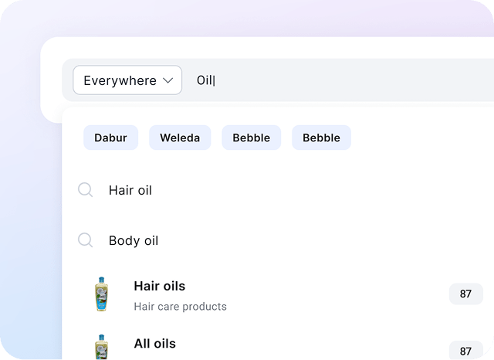Choose the Bebble chip right after Weleda
This screenshot has width=494, height=360.
pyautogui.click(x=251, y=138)
